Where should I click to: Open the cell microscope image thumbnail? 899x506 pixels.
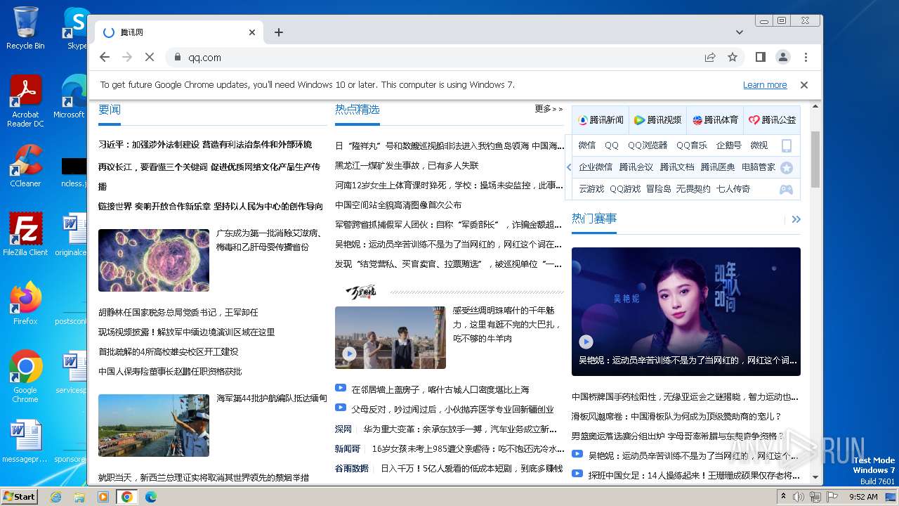pyautogui.click(x=154, y=260)
